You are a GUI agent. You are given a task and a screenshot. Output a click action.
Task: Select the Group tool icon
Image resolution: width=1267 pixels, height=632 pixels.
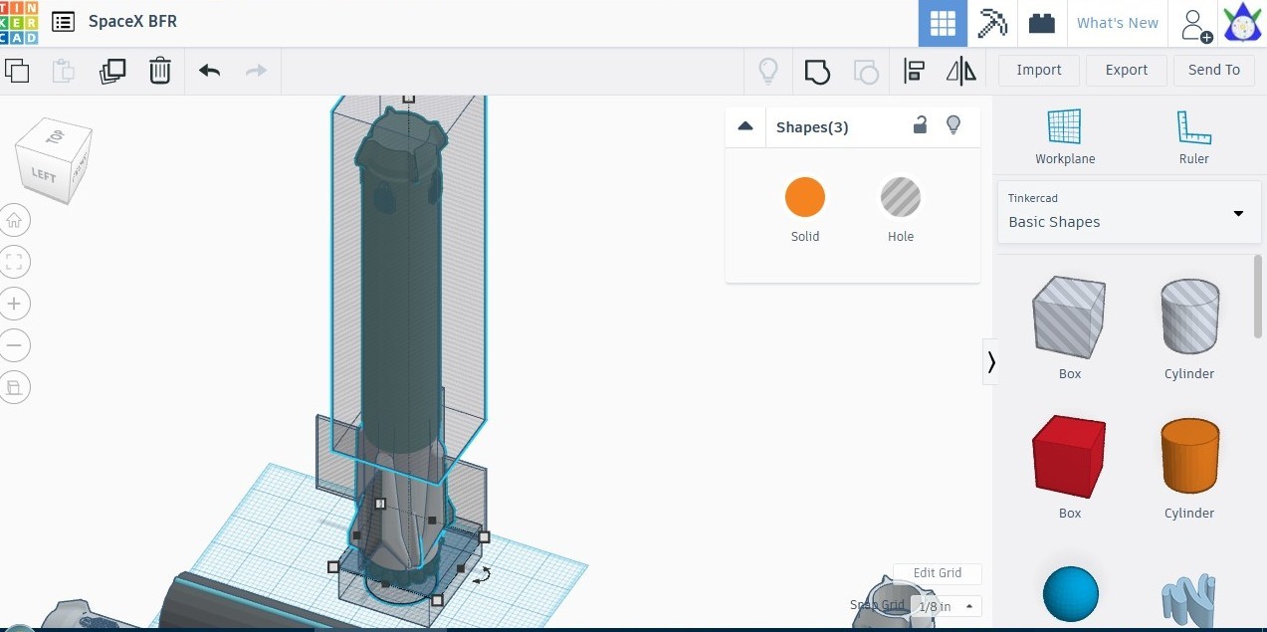817,71
